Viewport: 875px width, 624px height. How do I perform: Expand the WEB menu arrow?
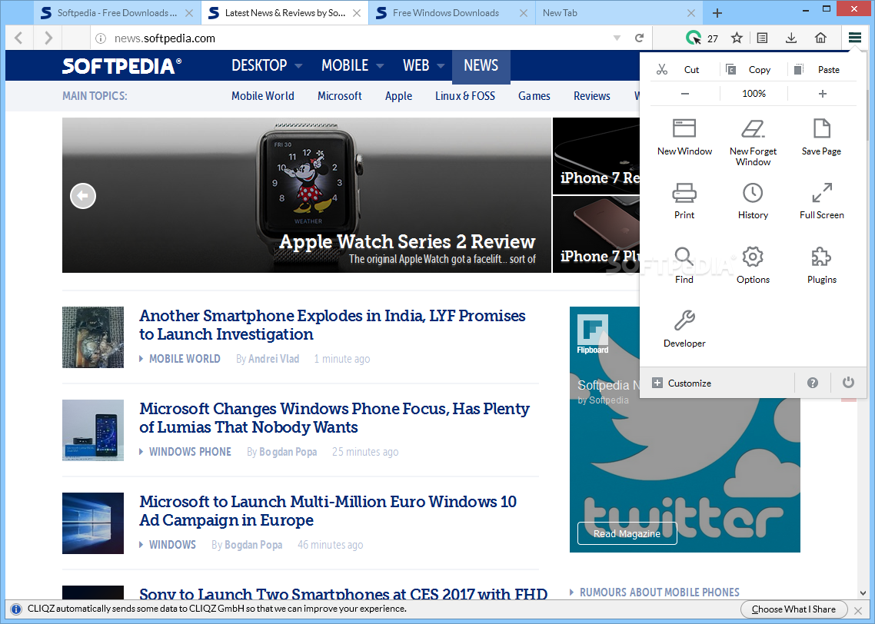(441, 66)
